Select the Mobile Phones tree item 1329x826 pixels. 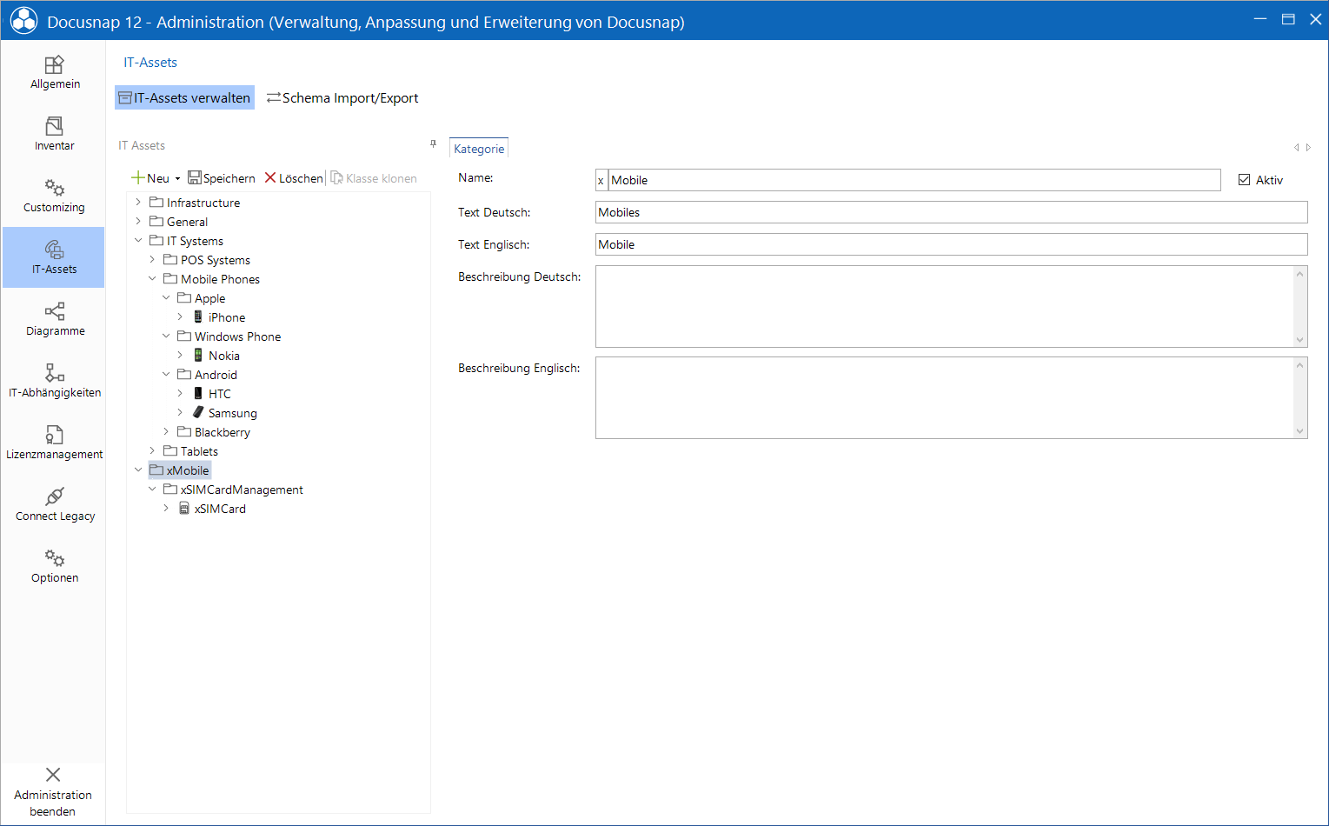point(220,279)
